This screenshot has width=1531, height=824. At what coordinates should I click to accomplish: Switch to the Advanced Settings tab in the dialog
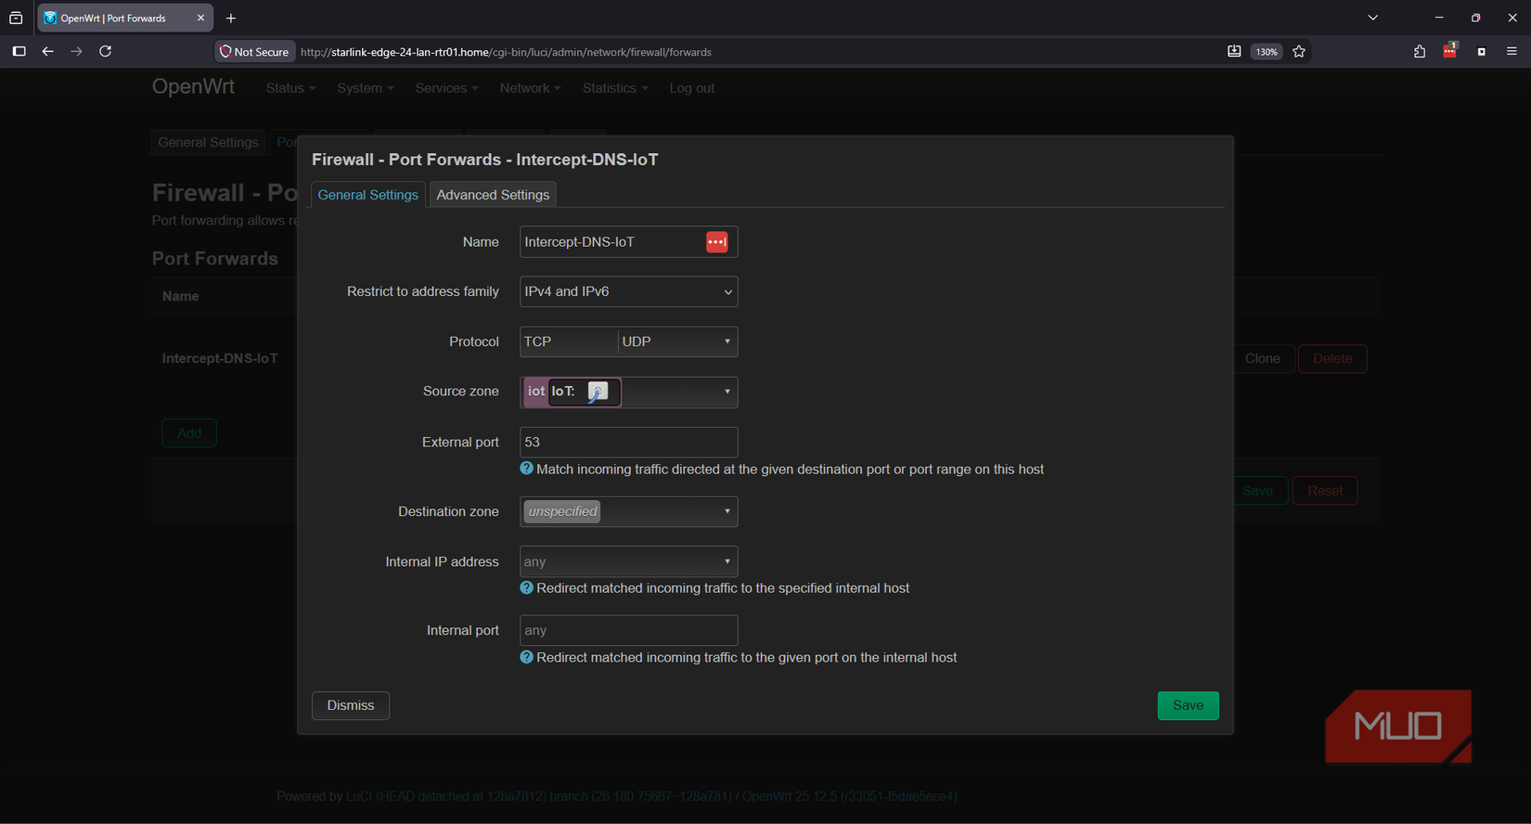tap(493, 195)
